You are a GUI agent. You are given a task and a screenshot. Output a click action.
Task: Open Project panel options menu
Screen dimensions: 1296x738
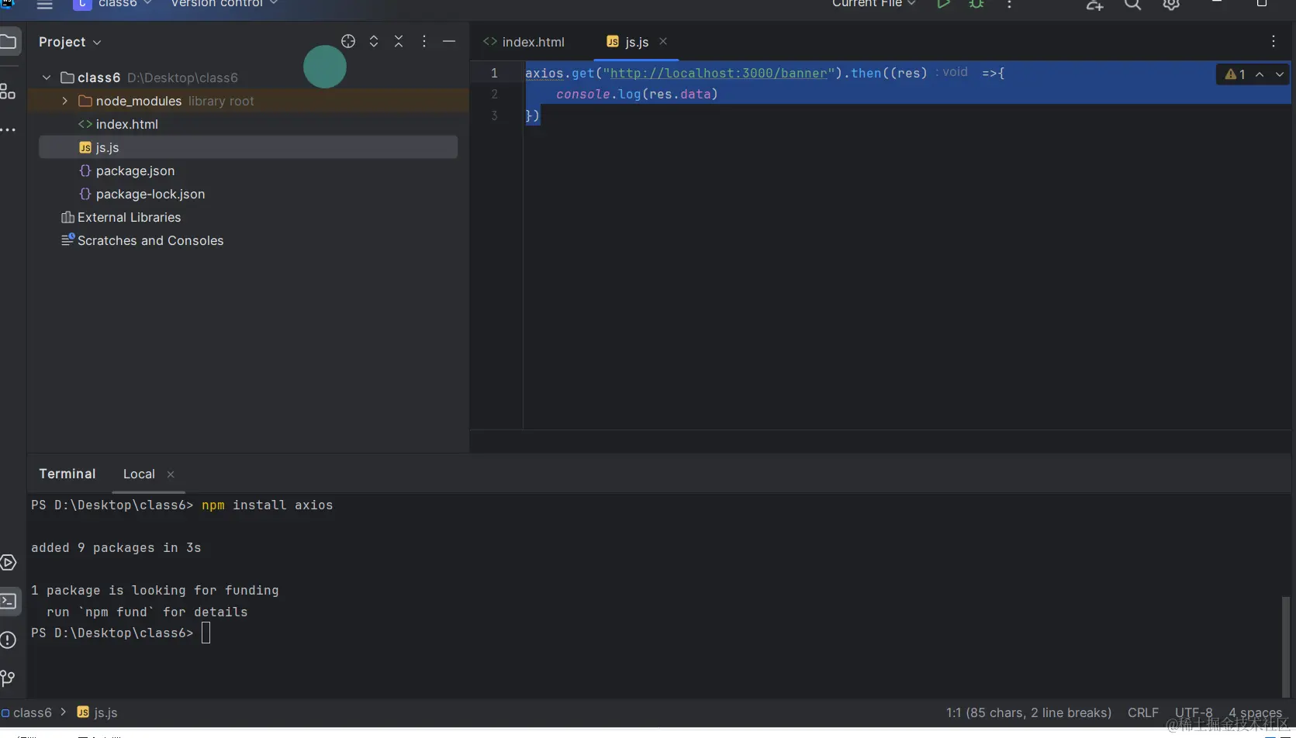coord(423,42)
